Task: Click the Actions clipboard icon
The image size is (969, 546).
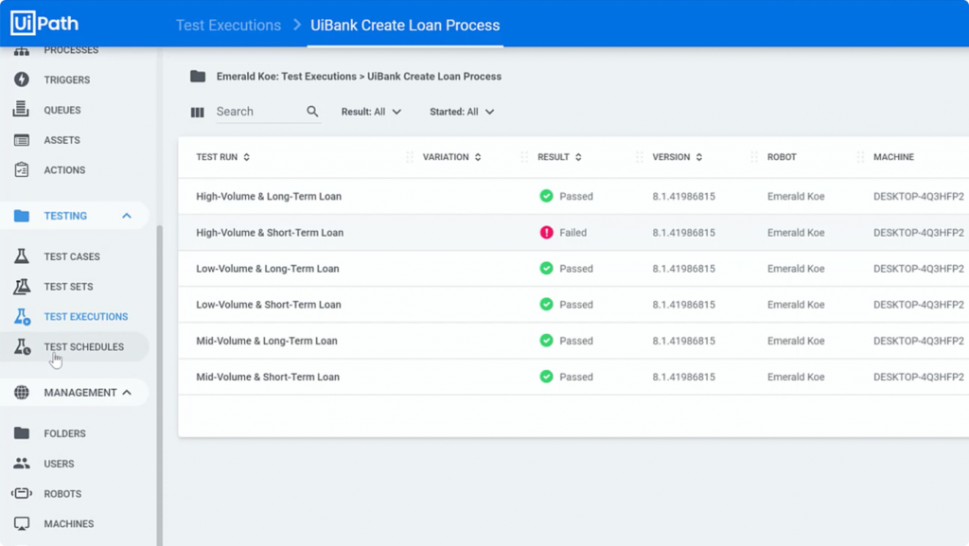Action: [x=22, y=169]
